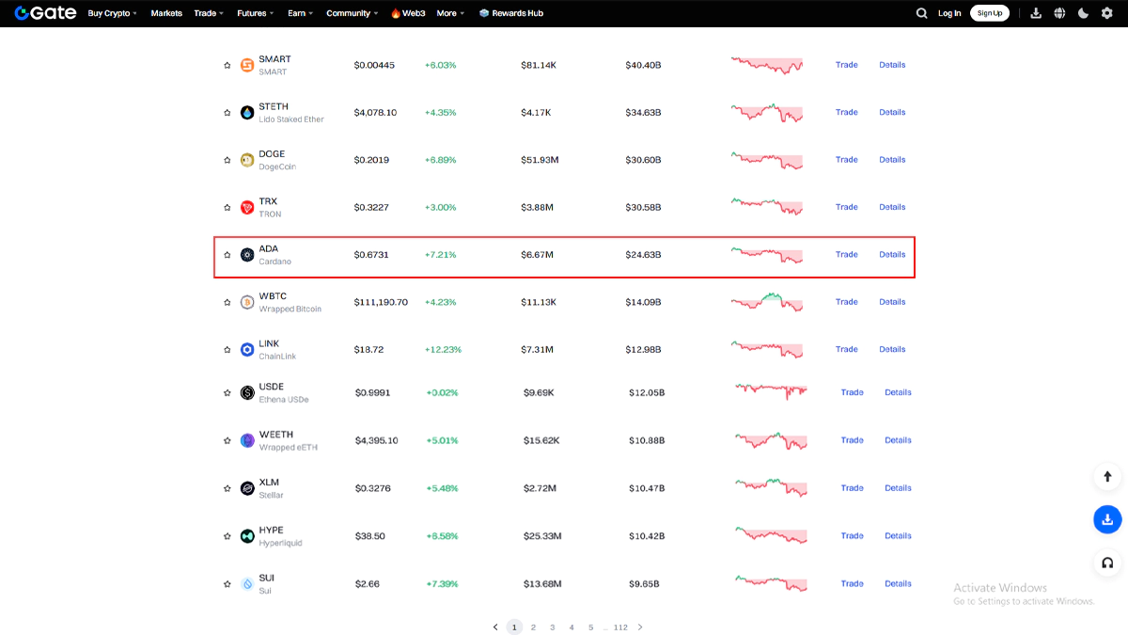Image resolution: width=1128 pixels, height=635 pixels.
Task: Open the language globe icon
Action: pyautogui.click(x=1059, y=13)
